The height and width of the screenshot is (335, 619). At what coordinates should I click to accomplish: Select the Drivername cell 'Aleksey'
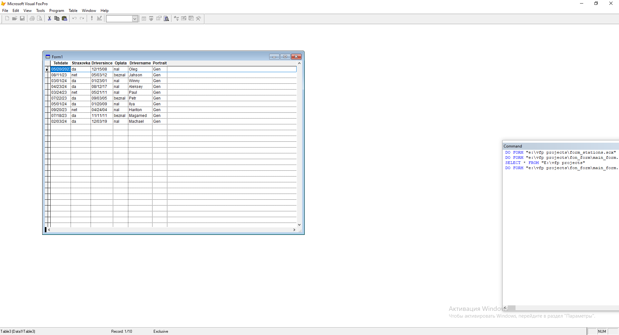click(140, 87)
